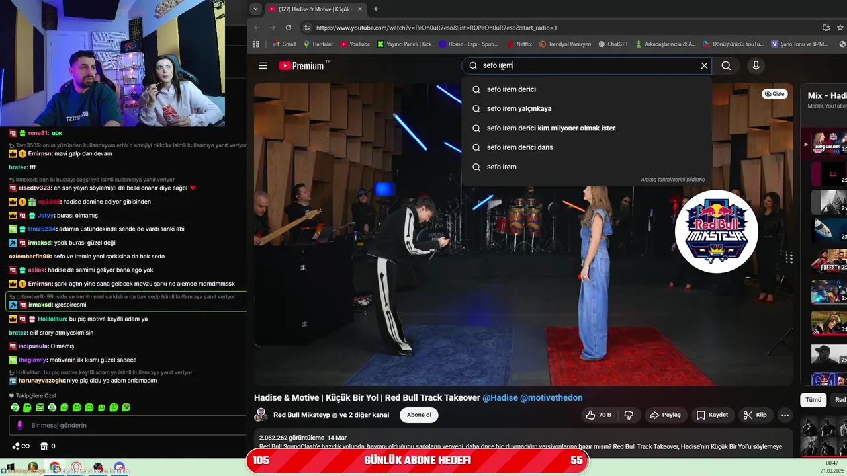The height and width of the screenshot is (476, 847).
Task: Click chat username 'theglowly'
Action: click(x=32, y=360)
